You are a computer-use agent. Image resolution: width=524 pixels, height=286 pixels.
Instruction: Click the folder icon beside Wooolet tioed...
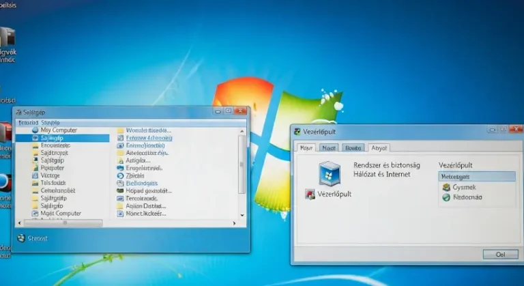click(120, 130)
